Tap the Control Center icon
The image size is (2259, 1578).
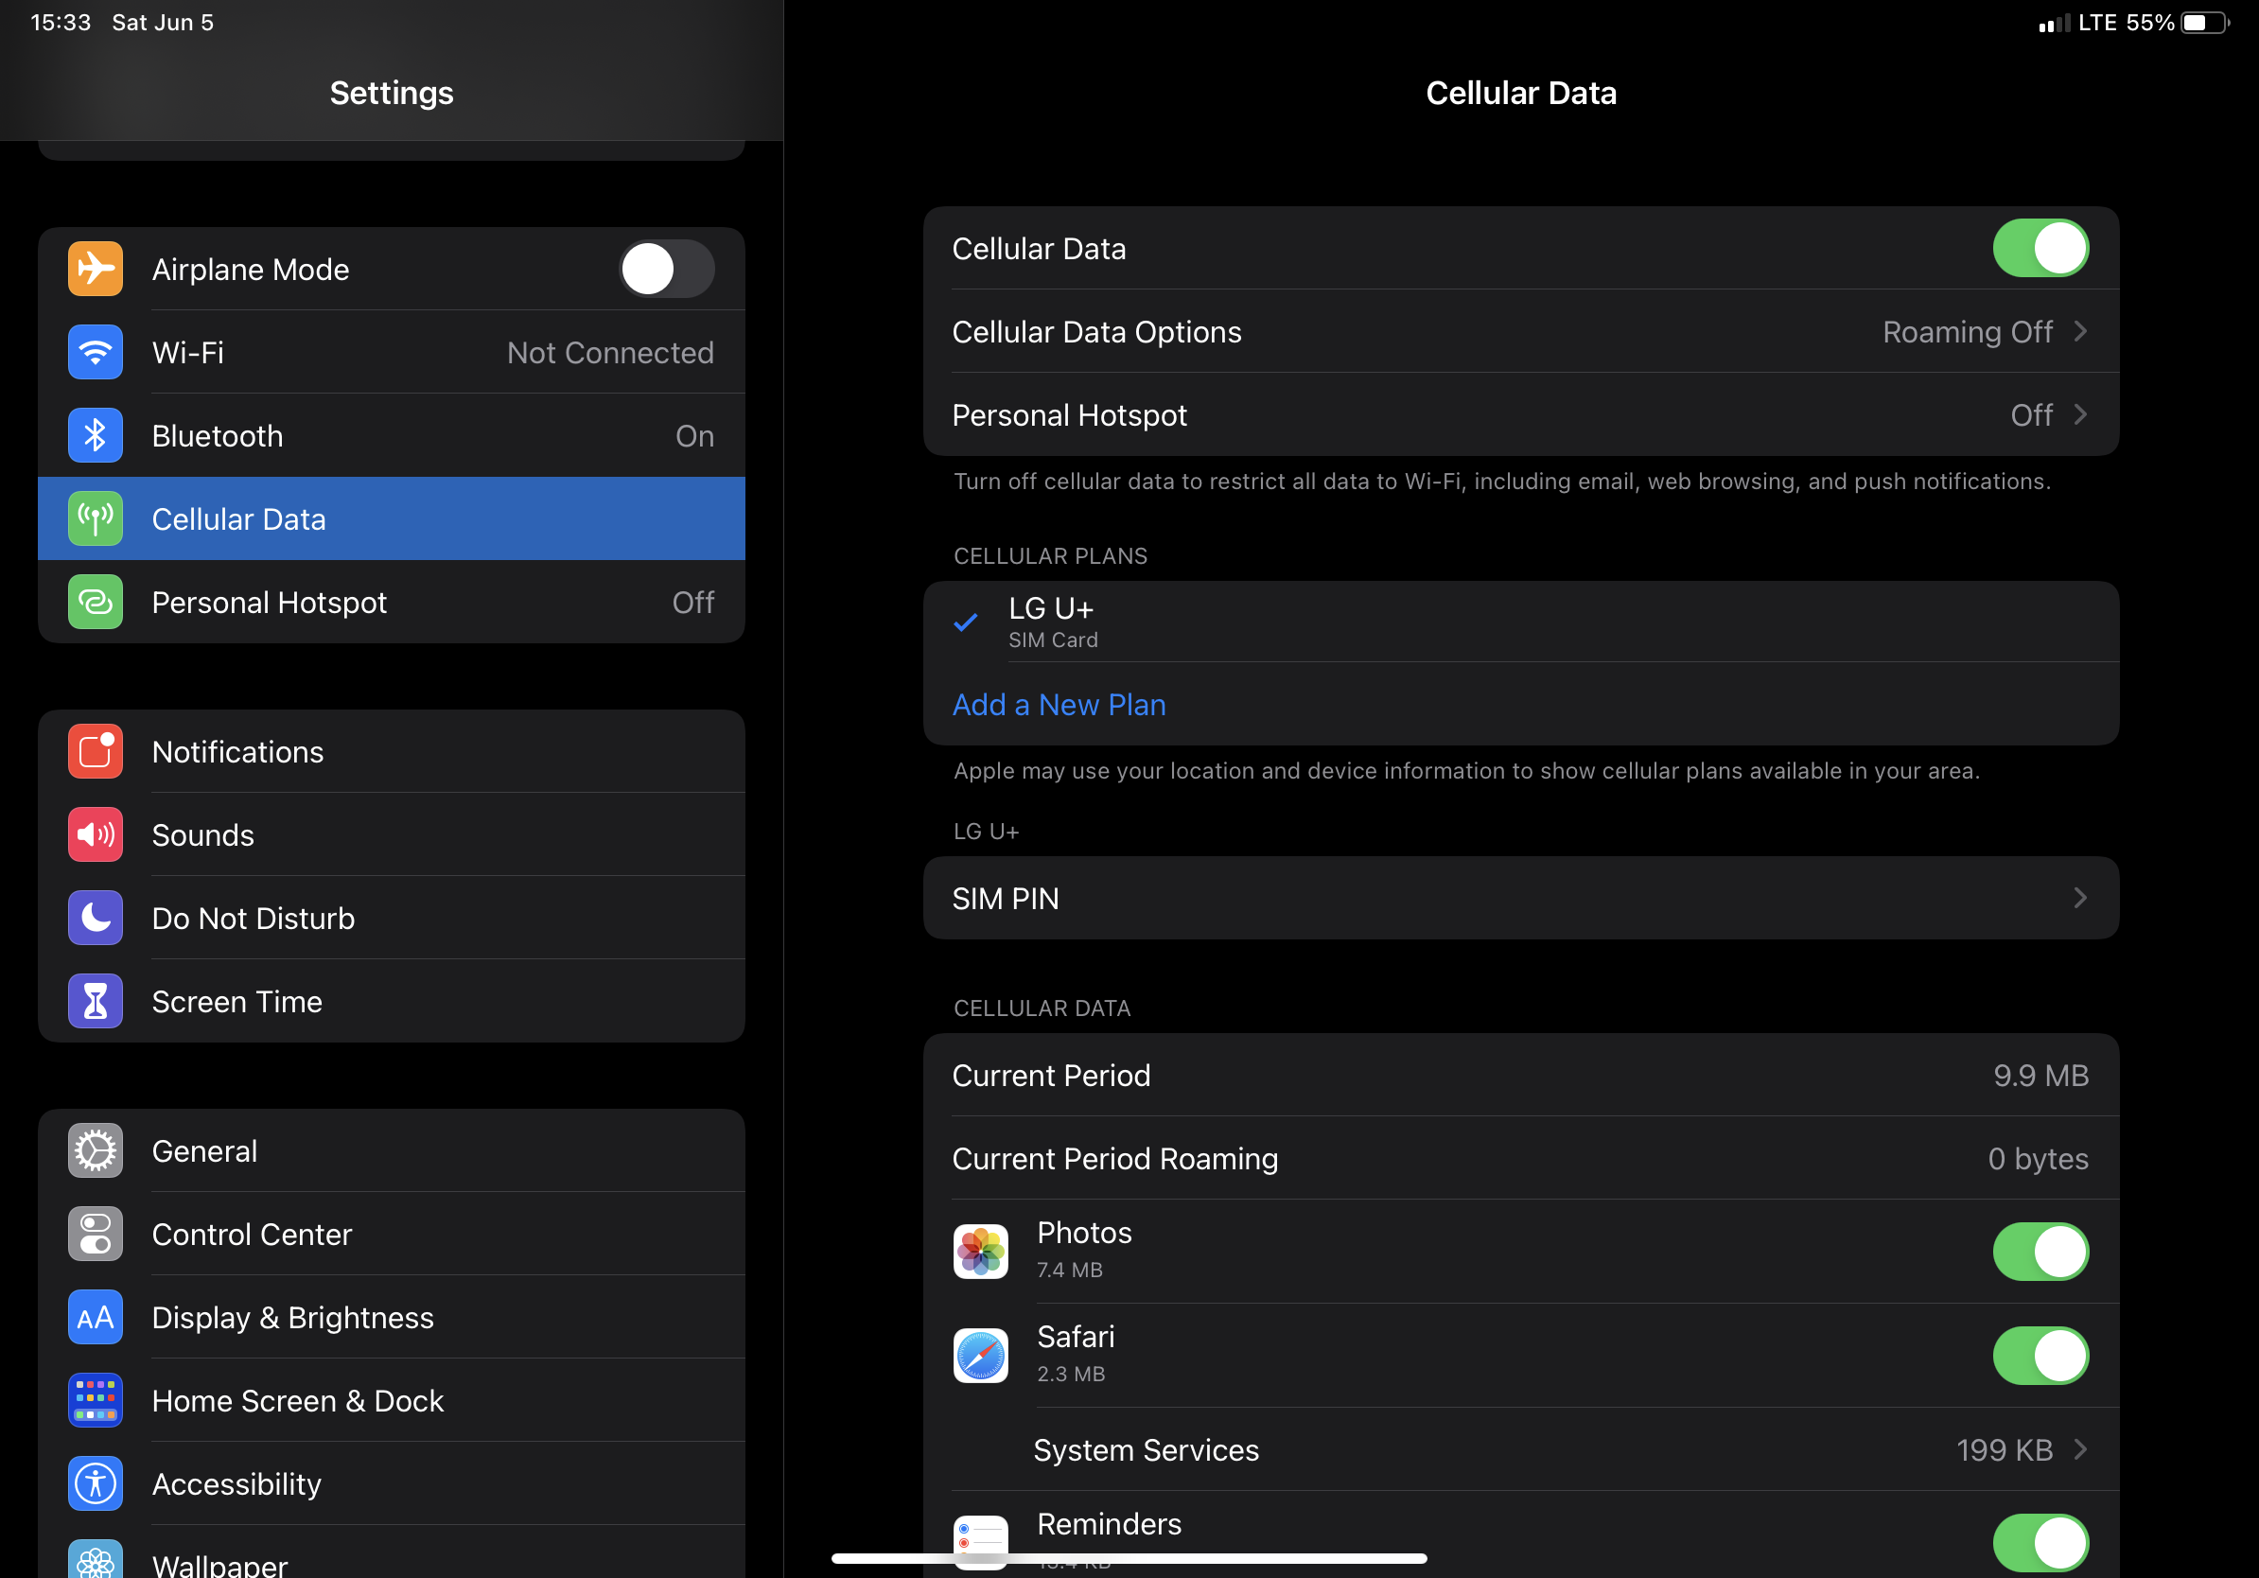tap(96, 1235)
